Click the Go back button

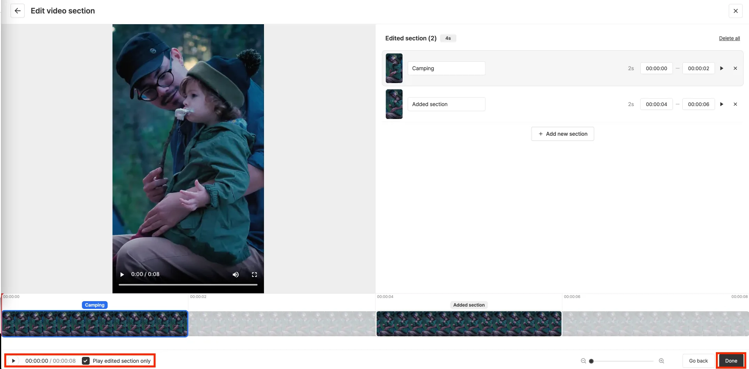[x=698, y=361]
